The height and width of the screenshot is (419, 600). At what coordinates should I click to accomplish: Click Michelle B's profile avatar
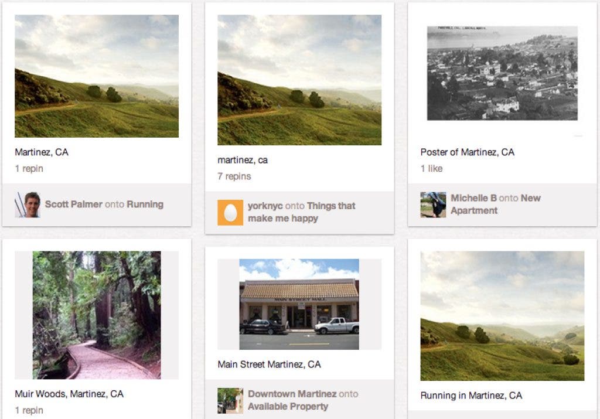(x=433, y=205)
